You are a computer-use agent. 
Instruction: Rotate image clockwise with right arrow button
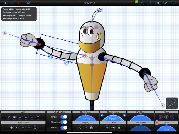click(x=124, y=115)
